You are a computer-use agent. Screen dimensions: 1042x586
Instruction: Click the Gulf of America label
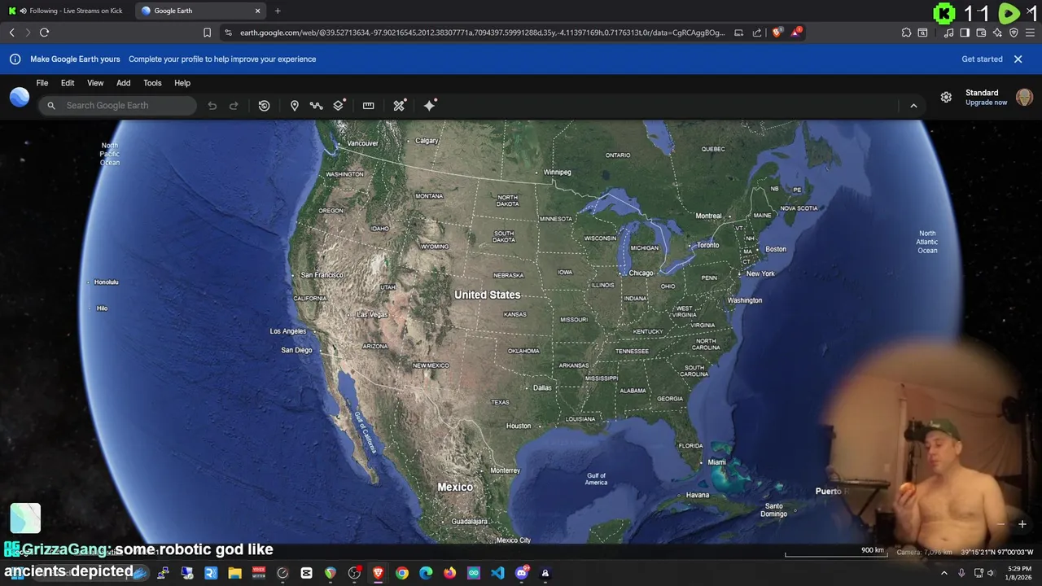(596, 479)
